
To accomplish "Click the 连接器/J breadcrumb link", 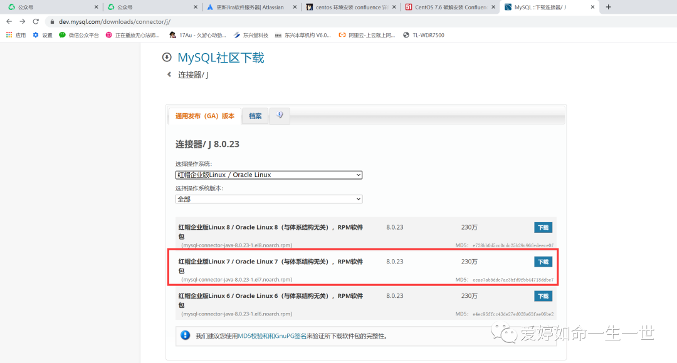I will 193,75.
